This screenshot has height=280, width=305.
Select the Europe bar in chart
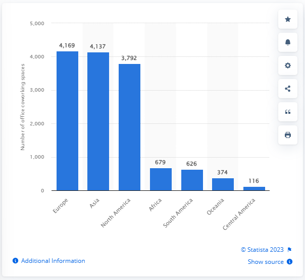(67, 121)
